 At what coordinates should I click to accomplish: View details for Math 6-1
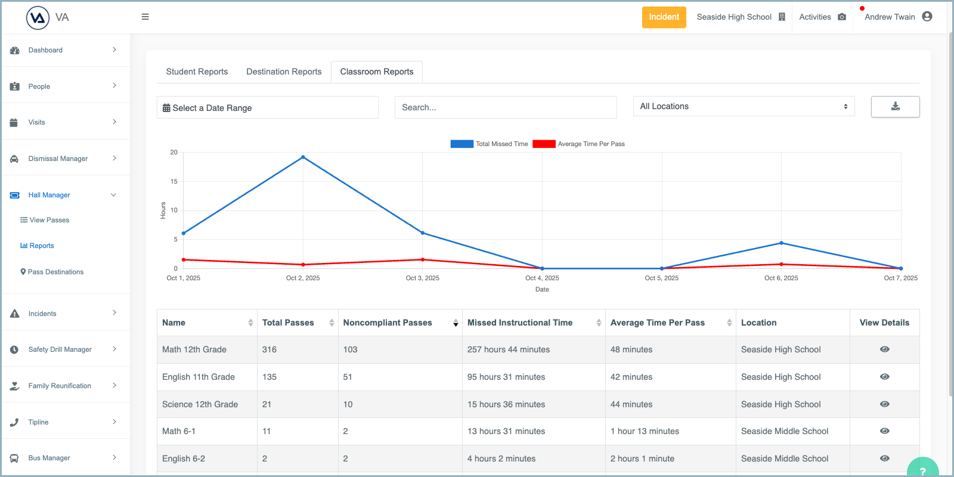[x=885, y=431]
